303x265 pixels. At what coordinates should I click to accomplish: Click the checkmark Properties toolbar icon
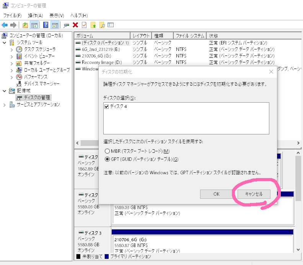coord(84,25)
